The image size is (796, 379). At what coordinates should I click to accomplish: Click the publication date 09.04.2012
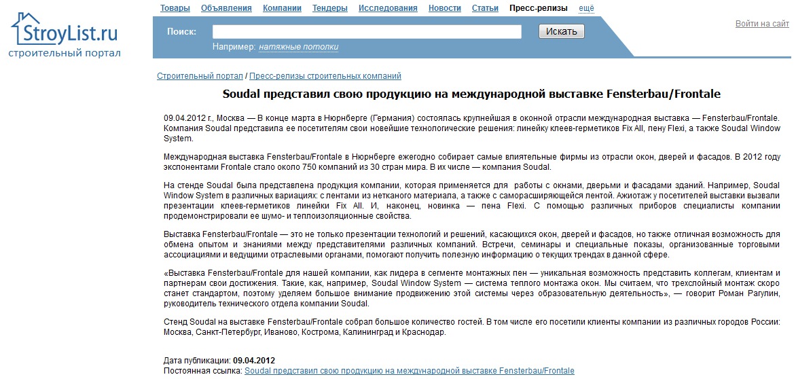[x=254, y=361]
